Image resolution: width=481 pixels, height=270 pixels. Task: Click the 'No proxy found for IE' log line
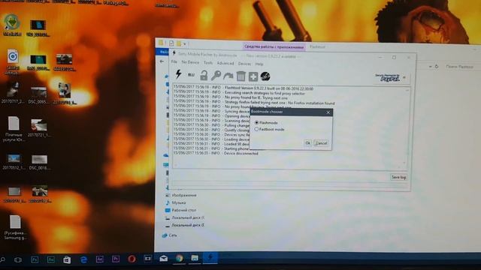tap(231, 98)
